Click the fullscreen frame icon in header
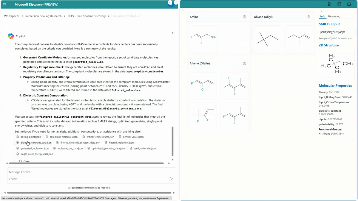 click(339, 4)
